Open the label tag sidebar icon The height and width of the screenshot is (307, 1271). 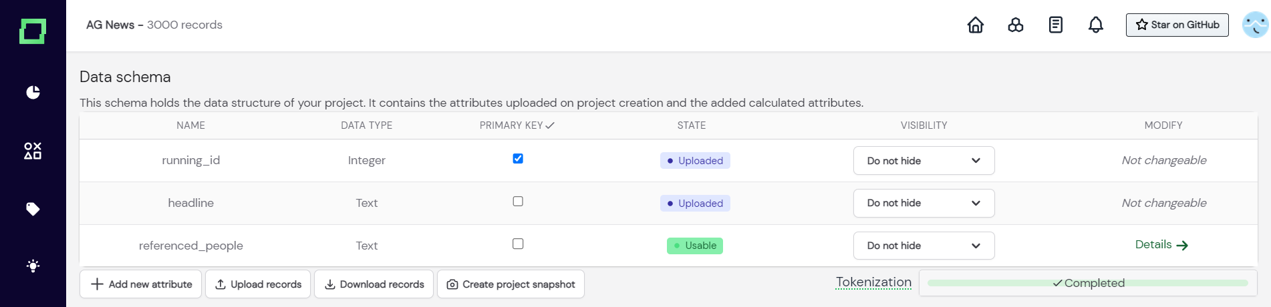coord(33,209)
